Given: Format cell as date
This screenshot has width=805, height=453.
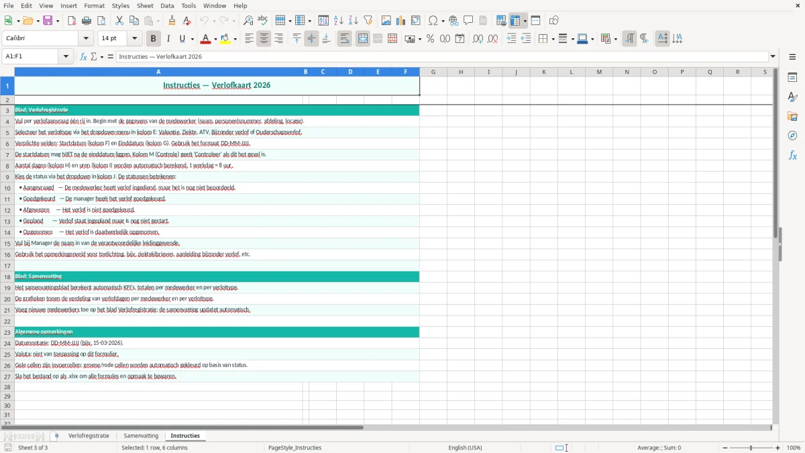Looking at the screenshot, I should [x=460, y=39].
